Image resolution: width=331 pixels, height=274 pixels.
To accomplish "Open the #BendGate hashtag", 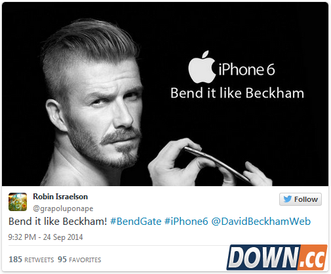I will (136, 222).
